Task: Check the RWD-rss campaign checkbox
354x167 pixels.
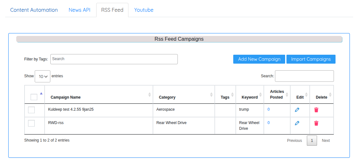Action: tap(32, 123)
